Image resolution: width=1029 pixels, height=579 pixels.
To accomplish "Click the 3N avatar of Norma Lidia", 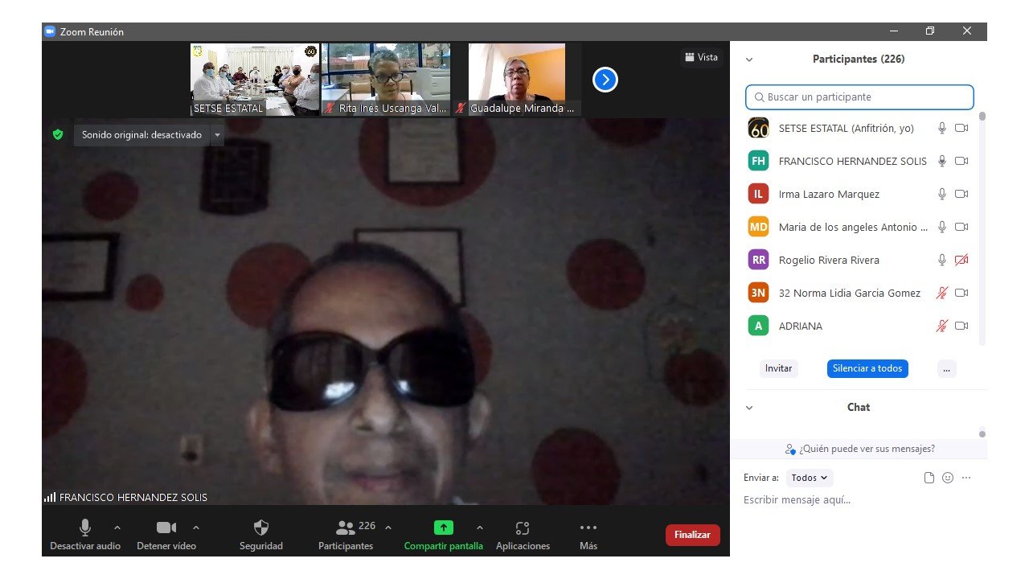I will (x=758, y=293).
